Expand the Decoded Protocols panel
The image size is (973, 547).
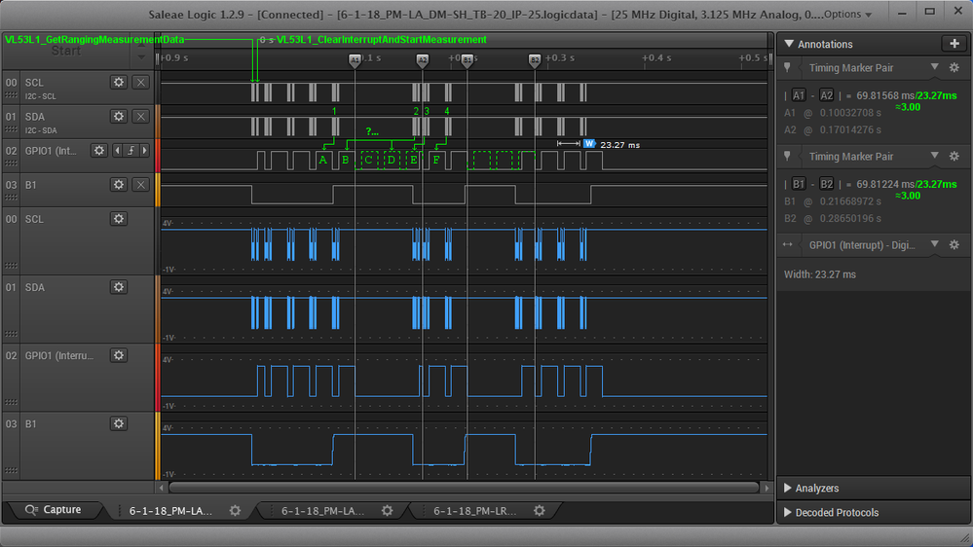pos(788,512)
